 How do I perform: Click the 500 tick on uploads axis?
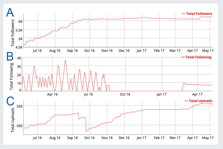point(20,126)
